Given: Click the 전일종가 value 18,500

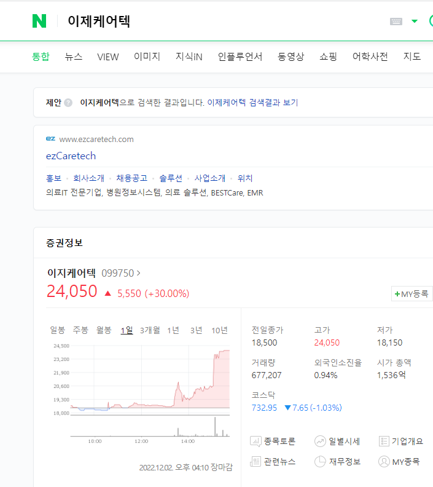Looking at the screenshot, I should (x=264, y=342).
